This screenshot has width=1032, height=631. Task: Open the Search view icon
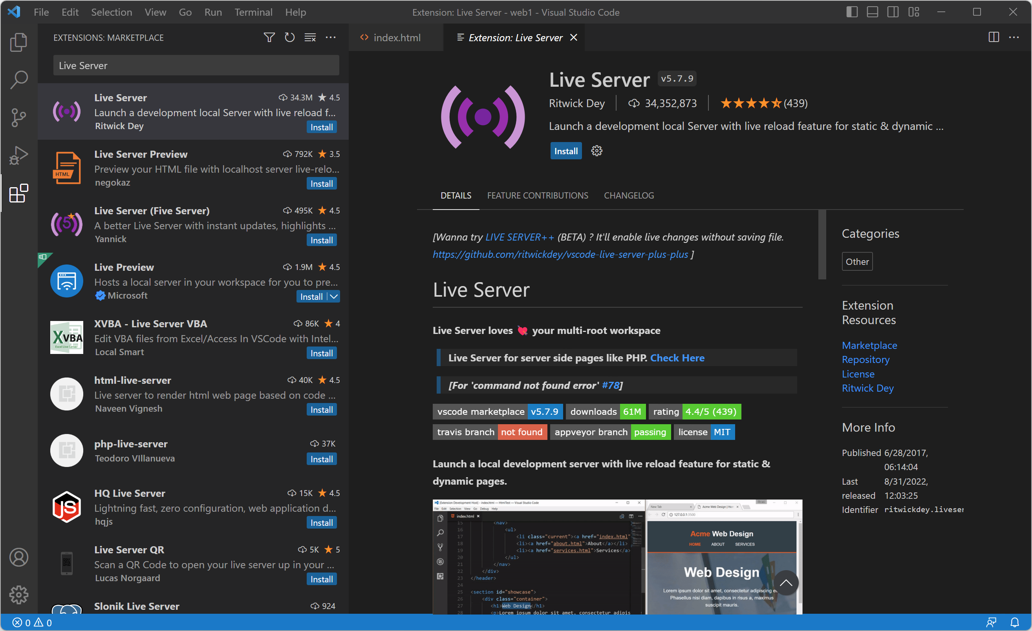point(18,79)
